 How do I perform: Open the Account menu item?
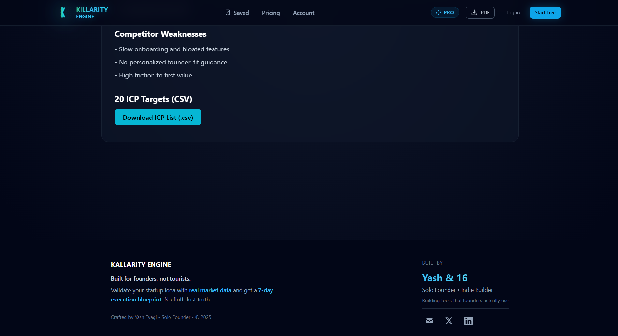(x=303, y=13)
